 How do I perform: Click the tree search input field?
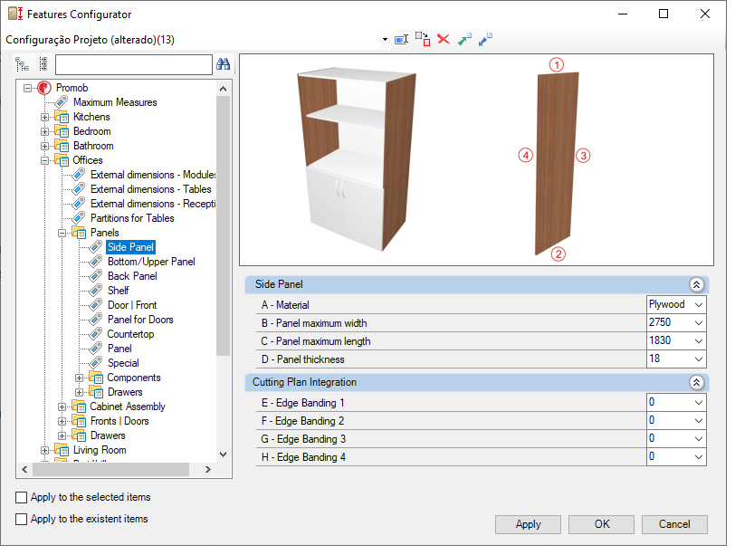click(x=134, y=64)
